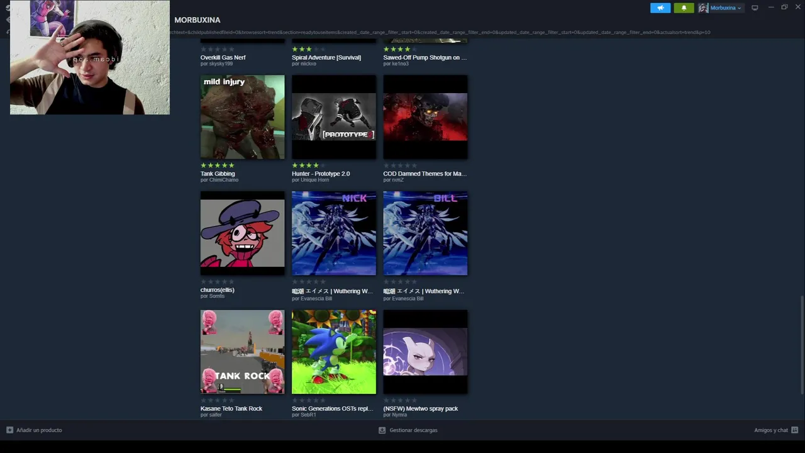Click COD Damned Themes title link
The image size is (805, 453).
[x=425, y=174]
